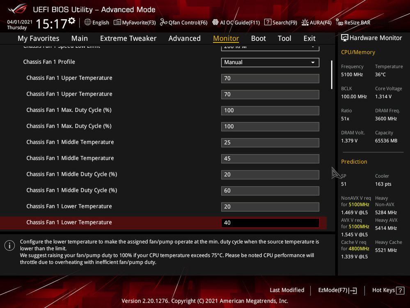Click the Hot Keys text label
410x308 pixels.
point(383,290)
